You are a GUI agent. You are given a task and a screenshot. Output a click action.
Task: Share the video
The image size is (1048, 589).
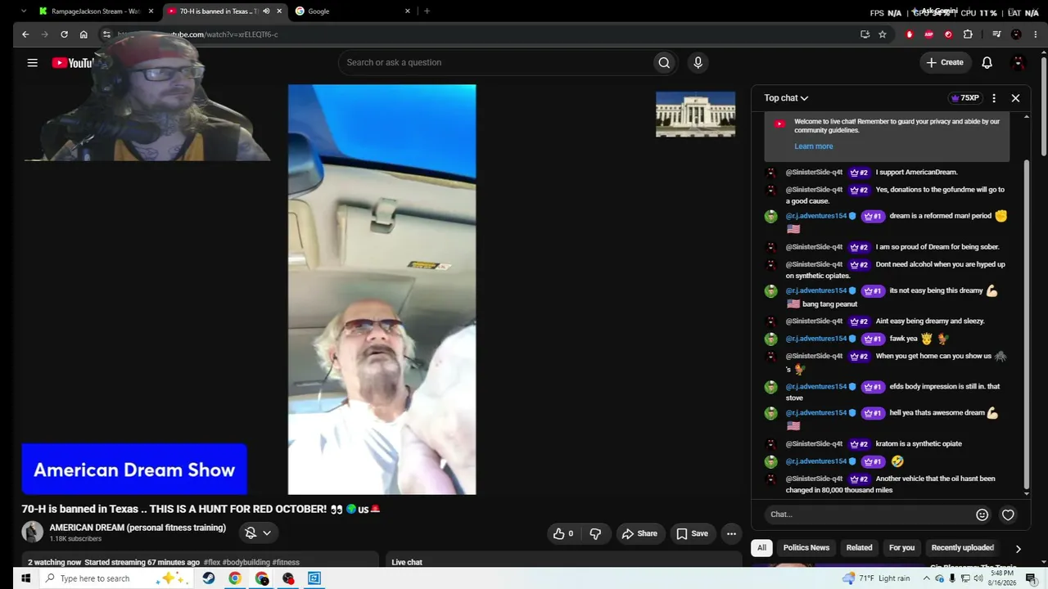639,533
